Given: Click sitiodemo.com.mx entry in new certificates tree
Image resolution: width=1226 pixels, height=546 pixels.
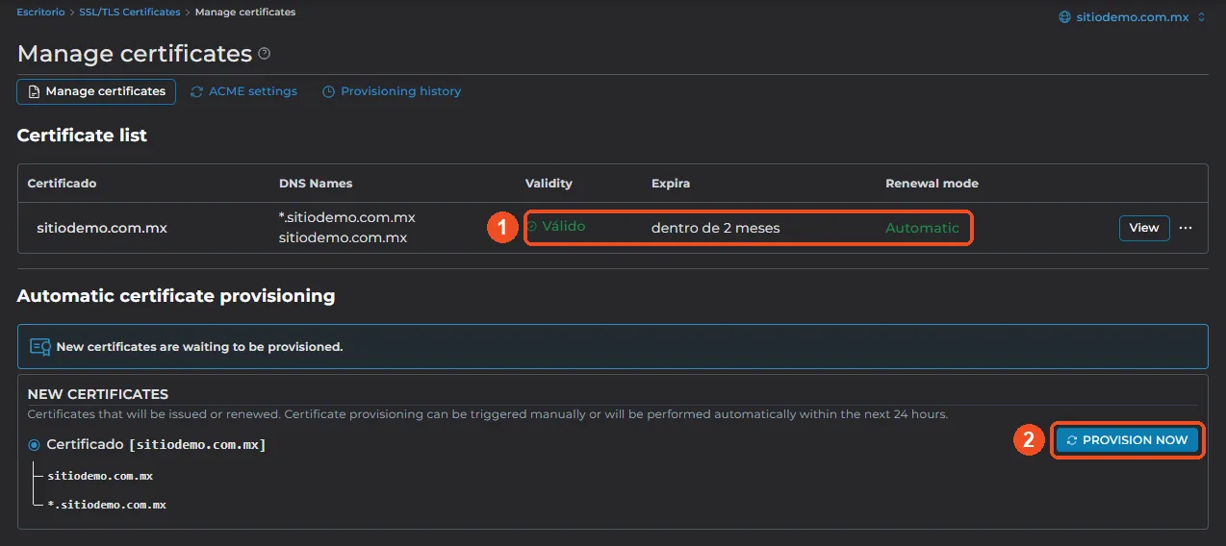Looking at the screenshot, I should [100, 476].
